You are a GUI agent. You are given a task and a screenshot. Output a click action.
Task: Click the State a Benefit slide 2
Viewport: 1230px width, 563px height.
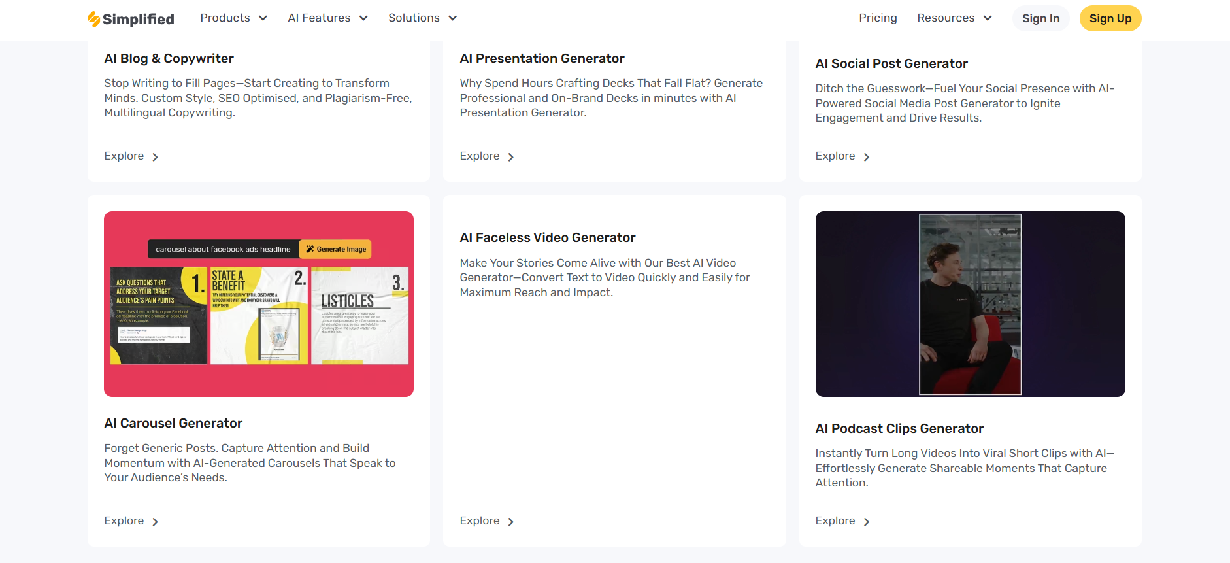pyautogui.click(x=259, y=315)
